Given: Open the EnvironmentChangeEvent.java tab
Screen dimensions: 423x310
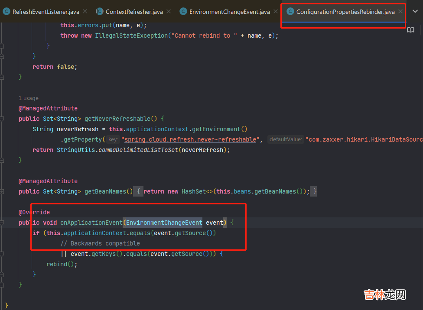Looking at the screenshot, I should [x=229, y=12].
